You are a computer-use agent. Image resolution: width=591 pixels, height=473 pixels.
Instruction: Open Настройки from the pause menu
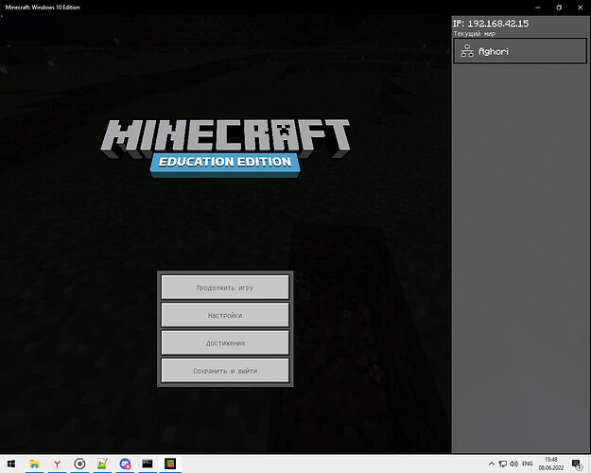pyautogui.click(x=225, y=315)
